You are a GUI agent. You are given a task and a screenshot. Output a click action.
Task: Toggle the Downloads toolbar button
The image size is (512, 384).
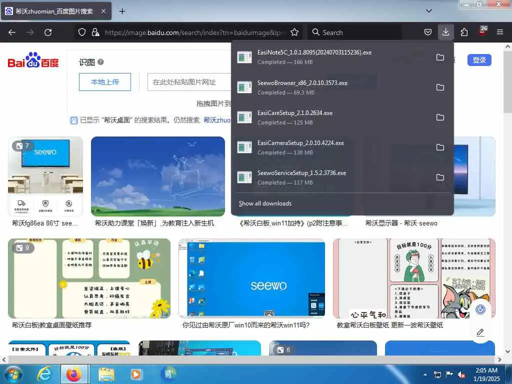click(445, 32)
